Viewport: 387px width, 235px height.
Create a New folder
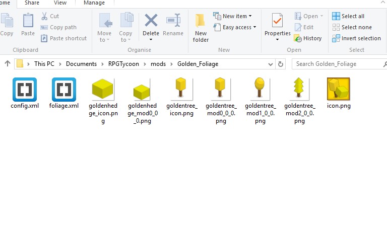pyautogui.click(x=201, y=28)
